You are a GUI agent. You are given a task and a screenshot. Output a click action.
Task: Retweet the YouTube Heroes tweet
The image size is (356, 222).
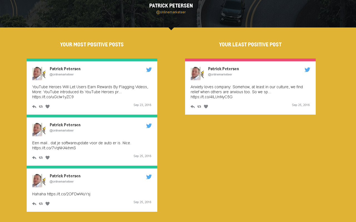coord(41,107)
